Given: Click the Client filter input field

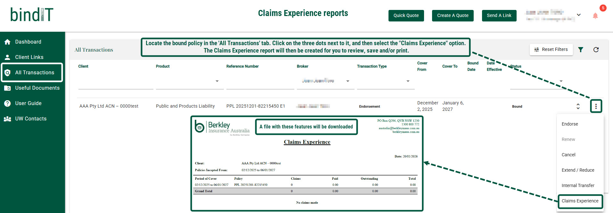Looking at the screenshot, I should pyautogui.click(x=115, y=83).
